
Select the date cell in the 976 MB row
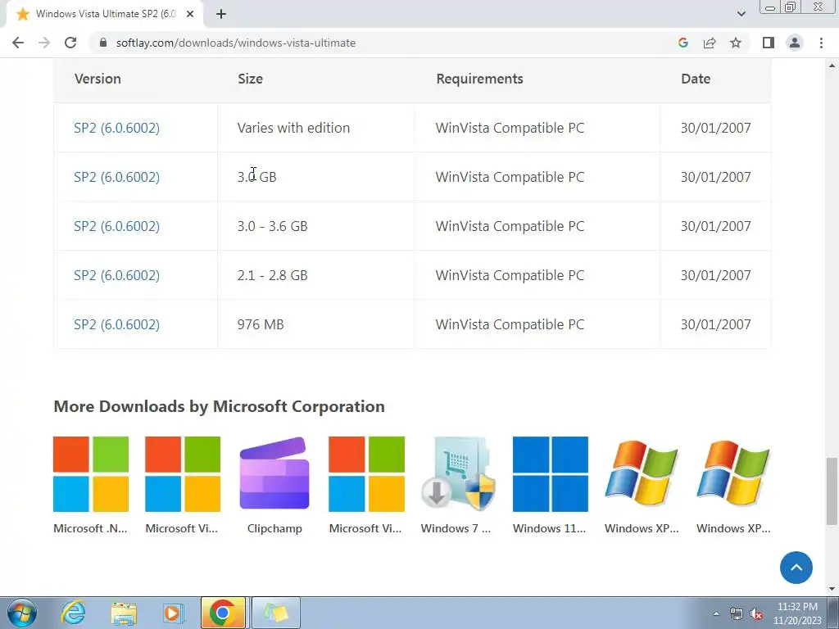pos(716,324)
